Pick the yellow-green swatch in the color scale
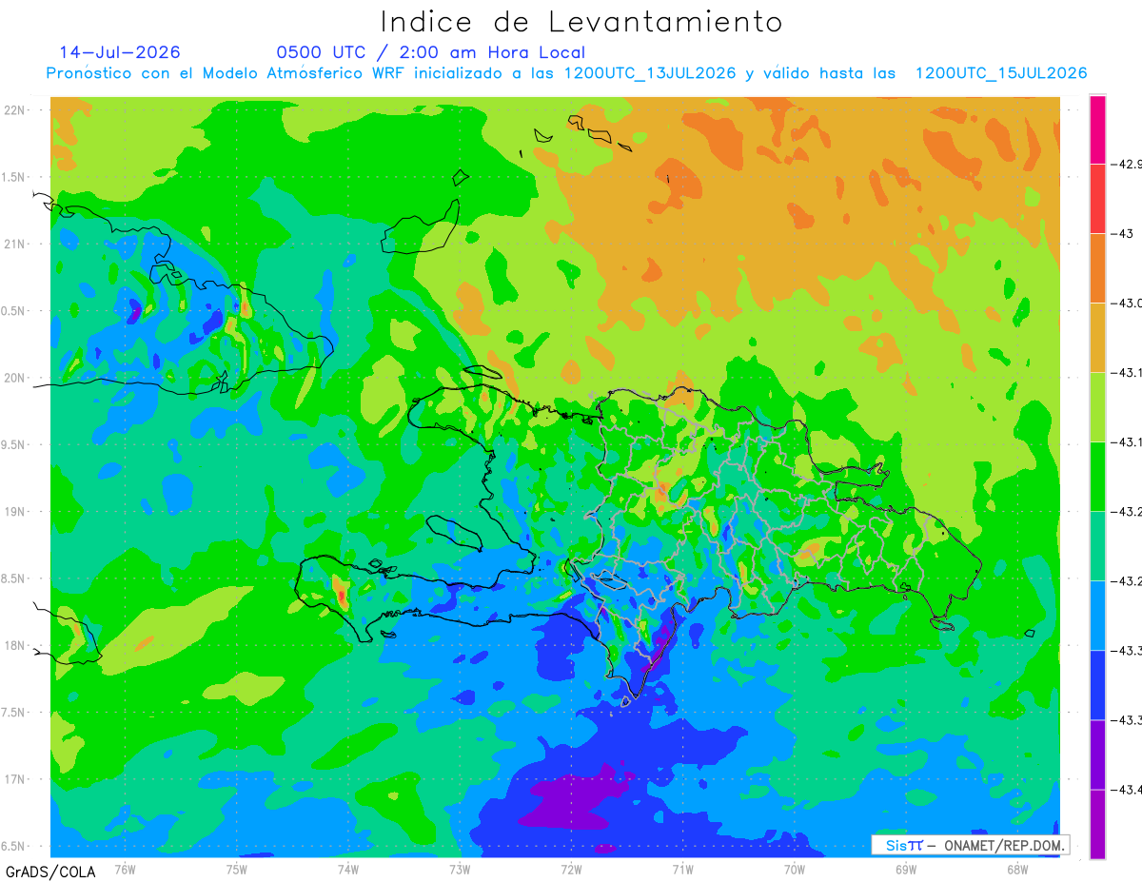 pyautogui.click(x=1097, y=407)
